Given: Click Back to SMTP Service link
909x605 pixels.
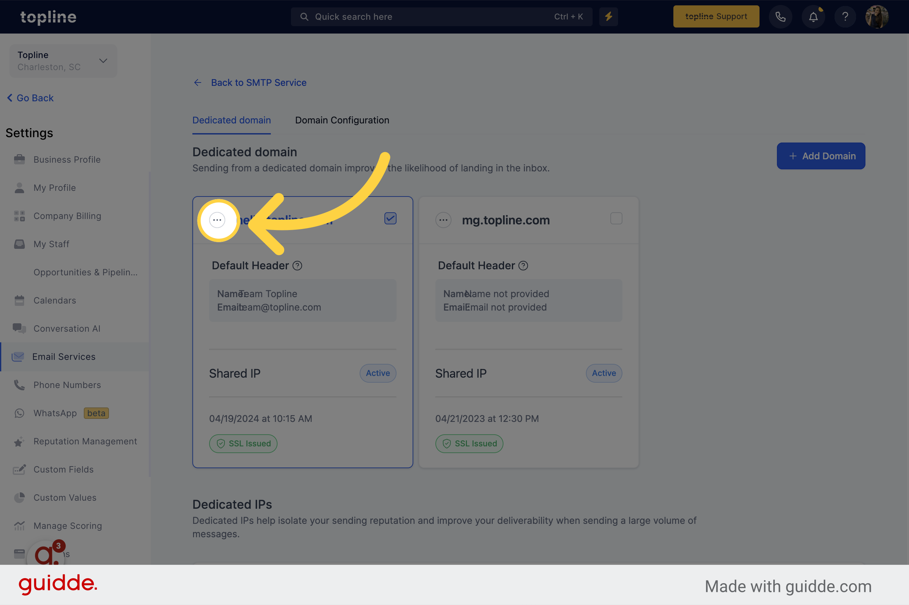Looking at the screenshot, I should click(258, 82).
